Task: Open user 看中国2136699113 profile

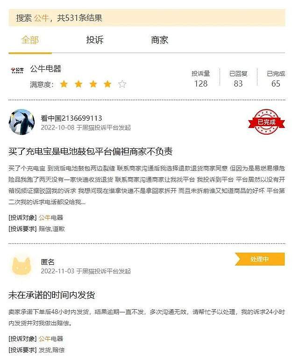Action: pos(71,118)
